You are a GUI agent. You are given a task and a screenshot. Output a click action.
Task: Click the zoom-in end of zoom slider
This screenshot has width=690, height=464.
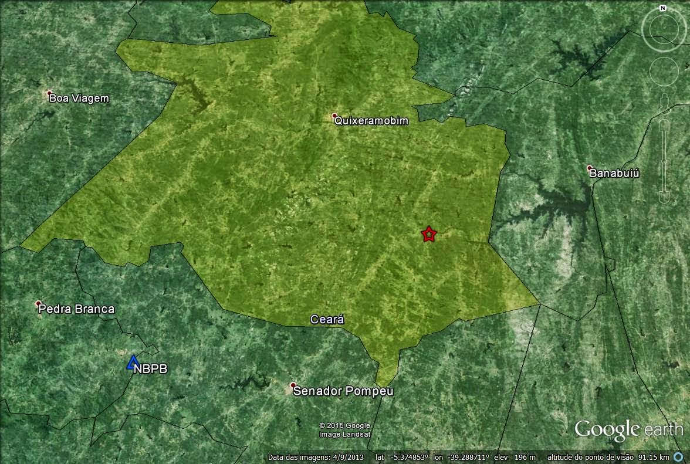pos(664,125)
